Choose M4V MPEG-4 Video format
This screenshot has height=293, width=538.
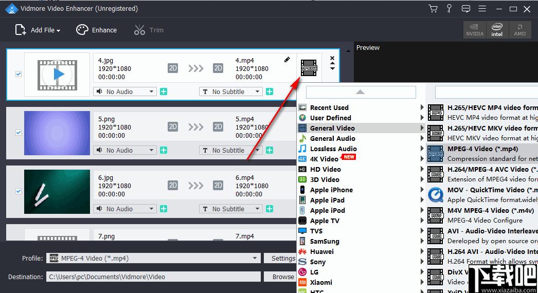[482, 215]
